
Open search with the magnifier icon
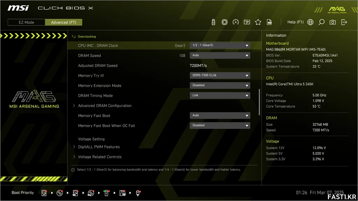[x=322, y=22]
